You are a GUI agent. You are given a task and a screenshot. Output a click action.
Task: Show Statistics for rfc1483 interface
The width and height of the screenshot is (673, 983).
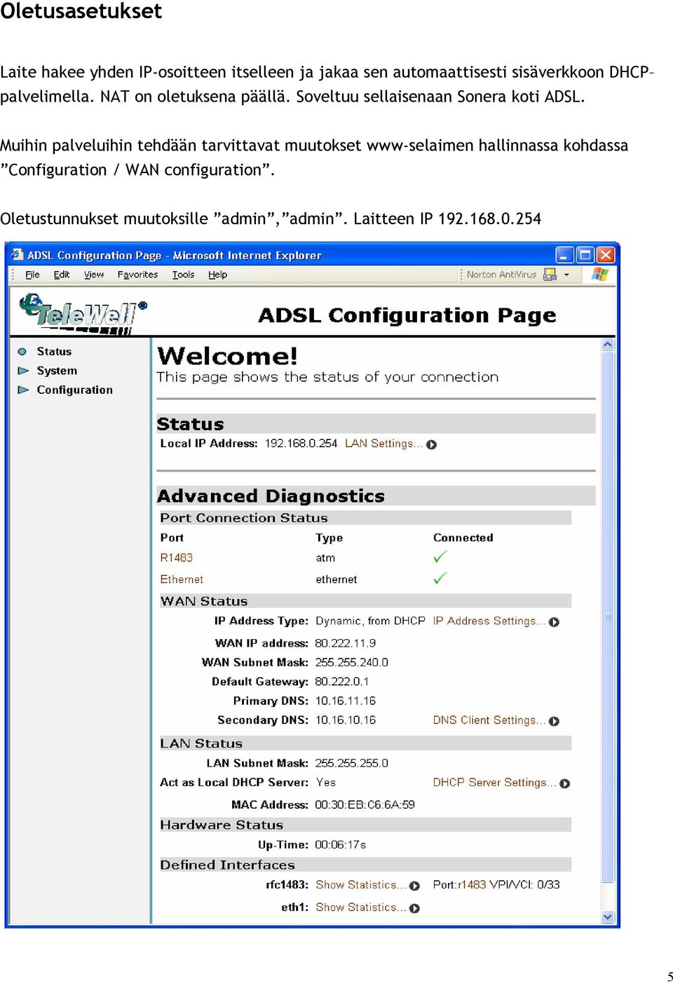[360, 885]
